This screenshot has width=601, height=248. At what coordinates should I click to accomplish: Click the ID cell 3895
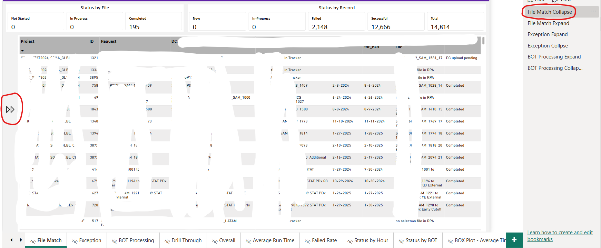94,78
